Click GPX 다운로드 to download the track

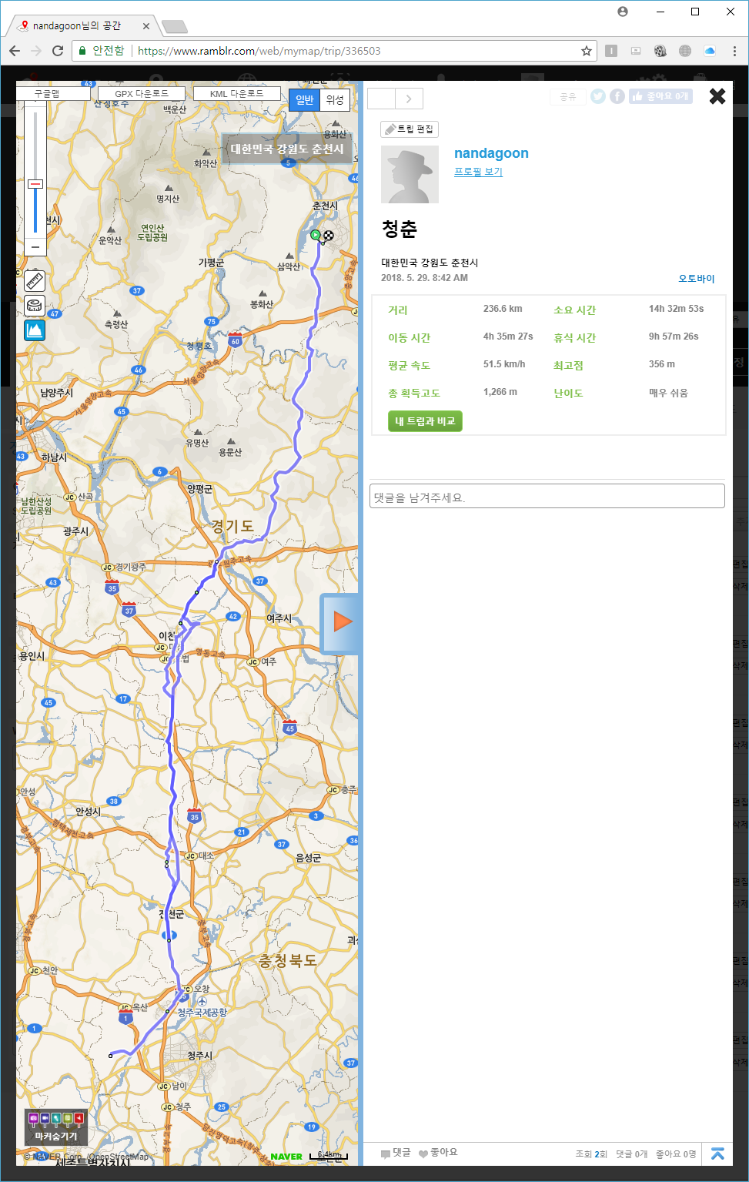point(142,94)
